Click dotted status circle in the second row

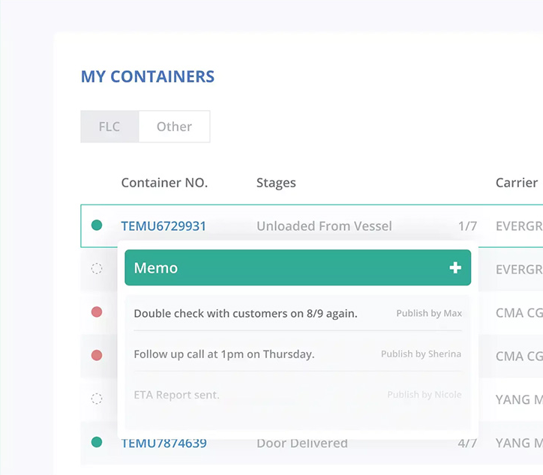point(97,269)
